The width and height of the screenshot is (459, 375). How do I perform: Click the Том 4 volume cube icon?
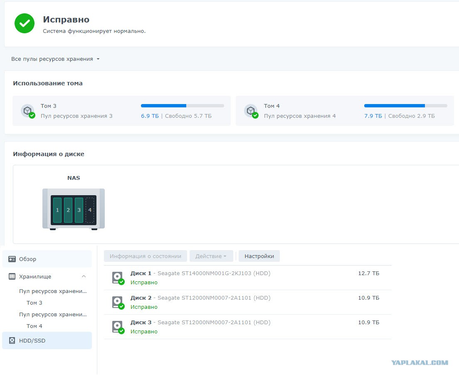[251, 111]
